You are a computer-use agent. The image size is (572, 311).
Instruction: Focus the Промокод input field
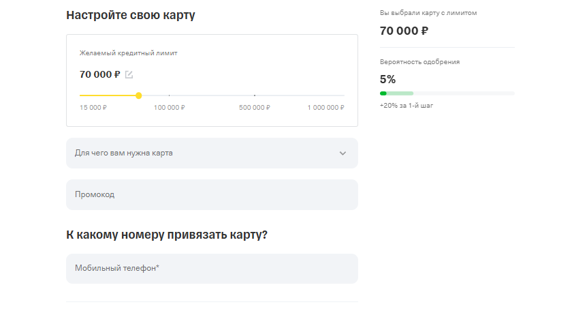[212, 194]
